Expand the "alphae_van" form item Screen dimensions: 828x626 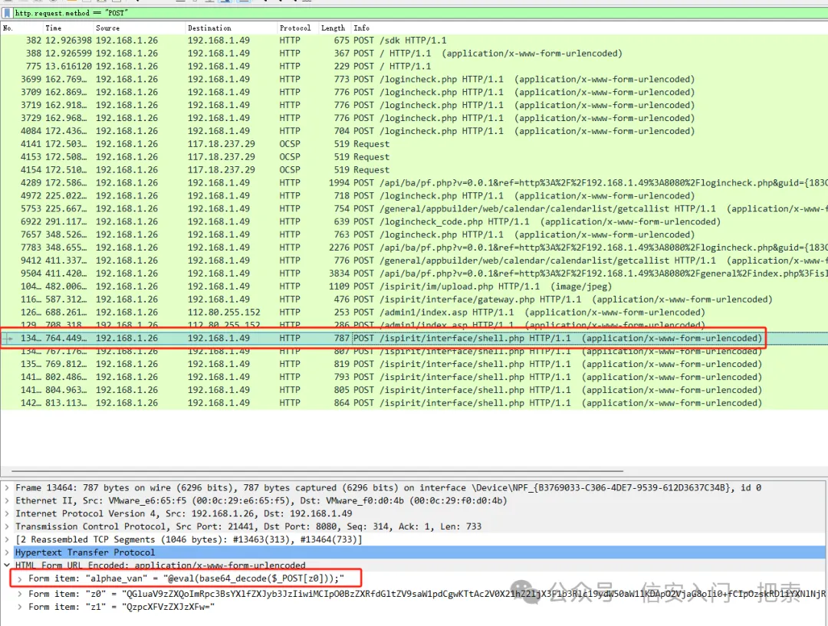(19, 578)
